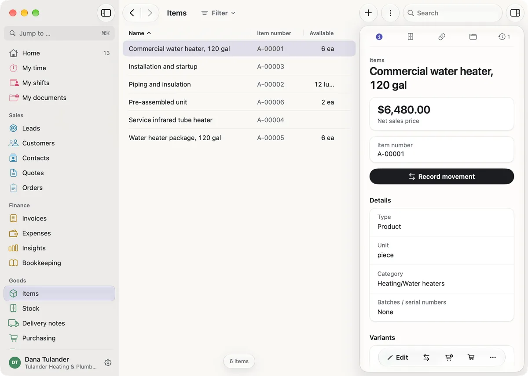Open Home in the sidebar

click(59, 53)
